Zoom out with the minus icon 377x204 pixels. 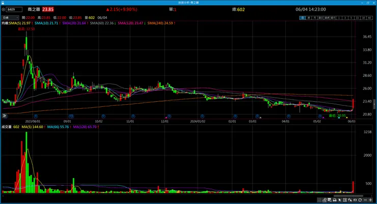click(x=365, y=200)
